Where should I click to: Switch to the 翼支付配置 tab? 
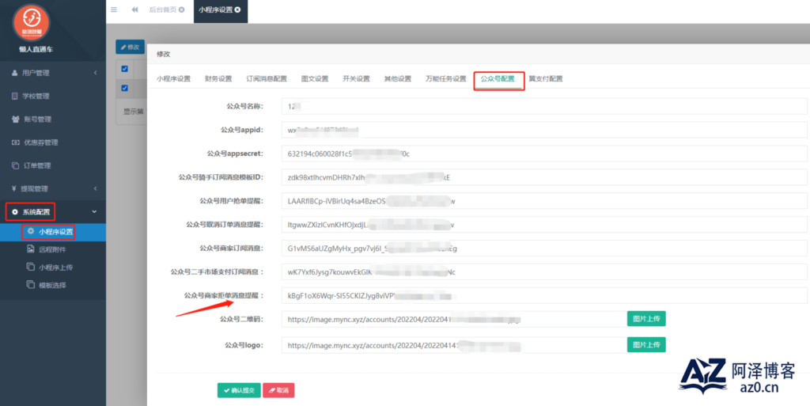(x=546, y=79)
